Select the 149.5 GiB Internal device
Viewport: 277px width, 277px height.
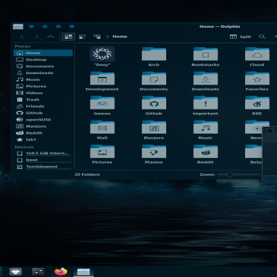click(x=43, y=154)
